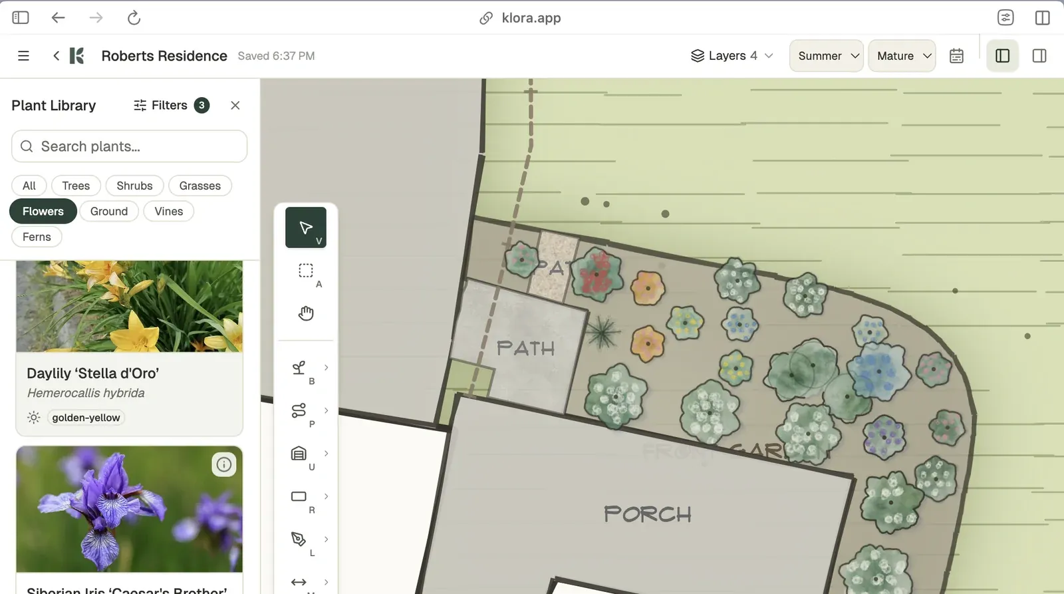The width and height of the screenshot is (1064, 594).
Task: Select the Shrubs category chip
Action: [x=134, y=186]
